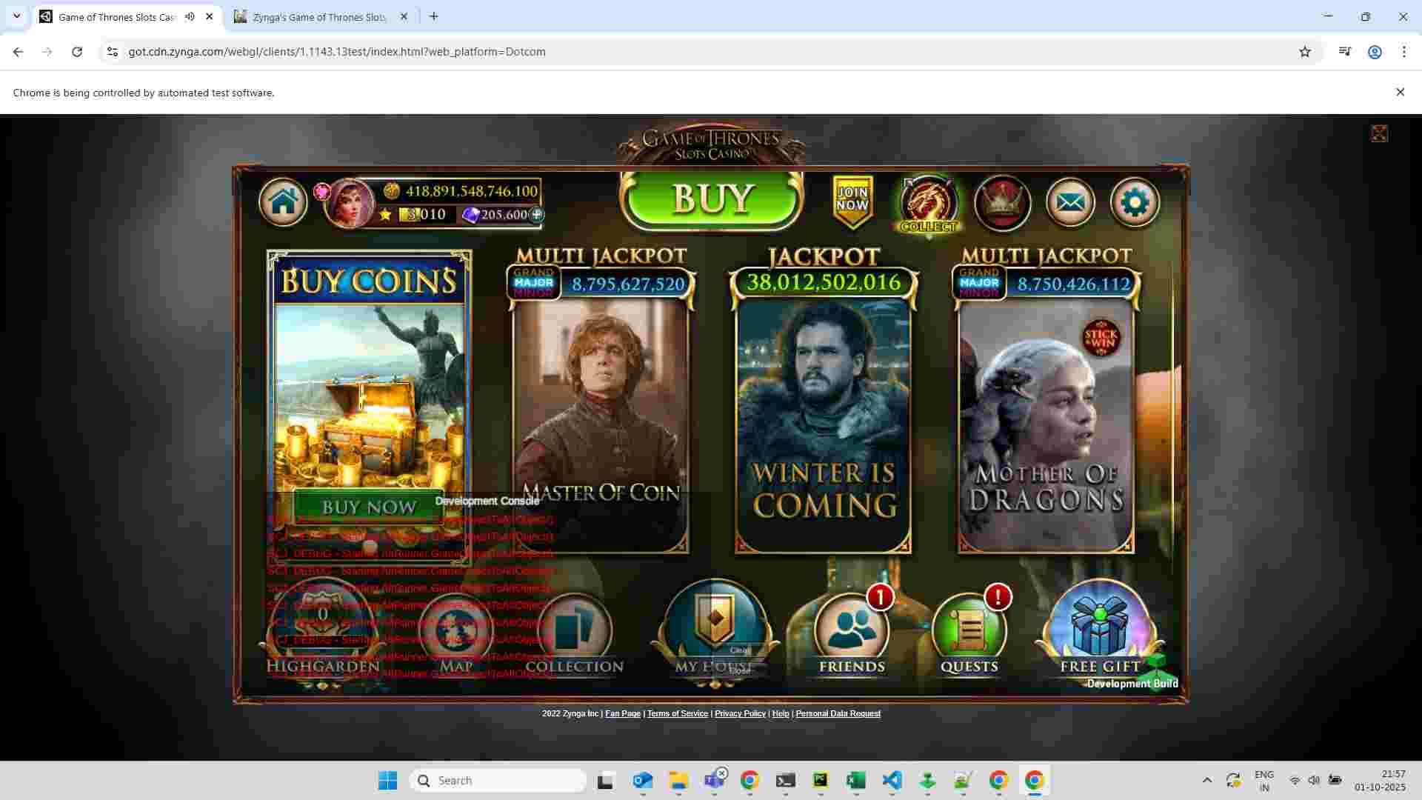
Task: Click the Home icon in game lobby
Action: (283, 201)
